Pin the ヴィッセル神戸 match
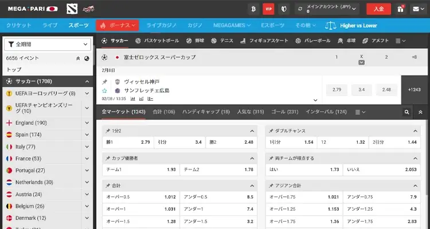This screenshot has width=430, height=229. click(x=104, y=82)
